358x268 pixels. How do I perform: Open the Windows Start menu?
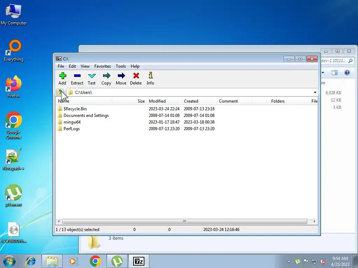coord(9,261)
